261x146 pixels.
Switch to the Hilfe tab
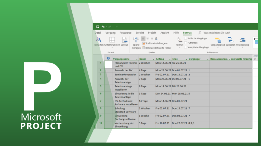point(176,33)
